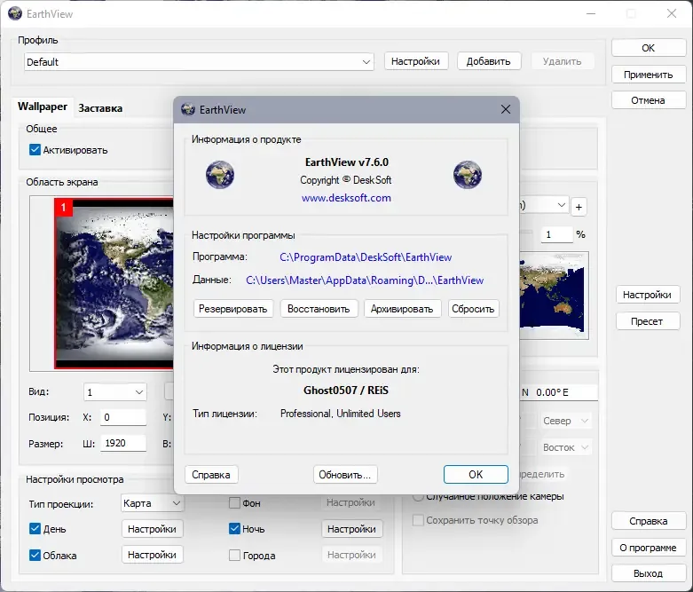Toggle the День checkbox
Screen dimensions: 693x592
tap(35, 529)
